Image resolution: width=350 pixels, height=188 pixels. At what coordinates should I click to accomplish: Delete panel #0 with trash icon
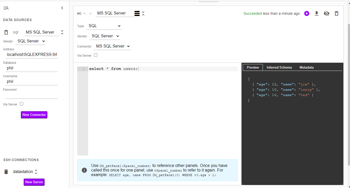[x=336, y=13]
